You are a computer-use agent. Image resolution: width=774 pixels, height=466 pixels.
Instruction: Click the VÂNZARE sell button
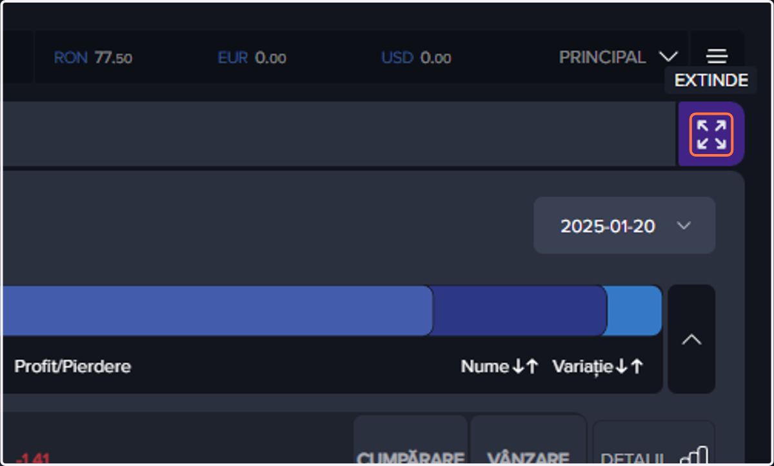pos(528,440)
